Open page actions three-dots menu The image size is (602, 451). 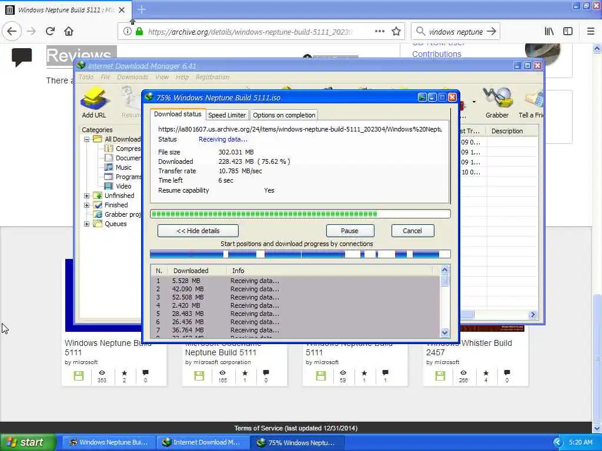(x=379, y=32)
